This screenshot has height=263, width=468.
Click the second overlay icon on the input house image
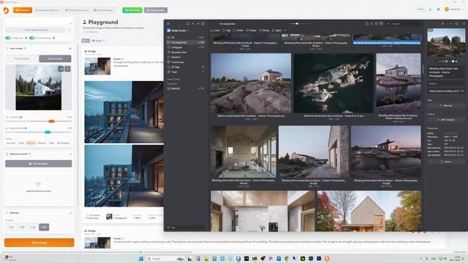(x=68, y=69)
